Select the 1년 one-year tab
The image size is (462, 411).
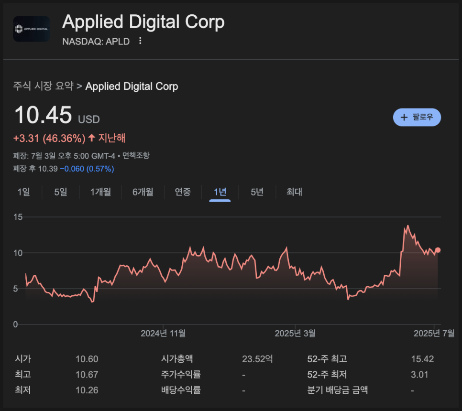[x=220, y=192]
